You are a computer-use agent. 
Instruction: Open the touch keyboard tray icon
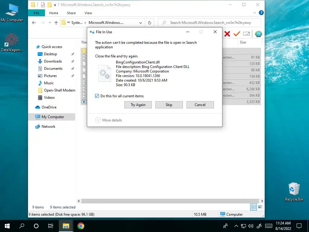coord(268,226)
